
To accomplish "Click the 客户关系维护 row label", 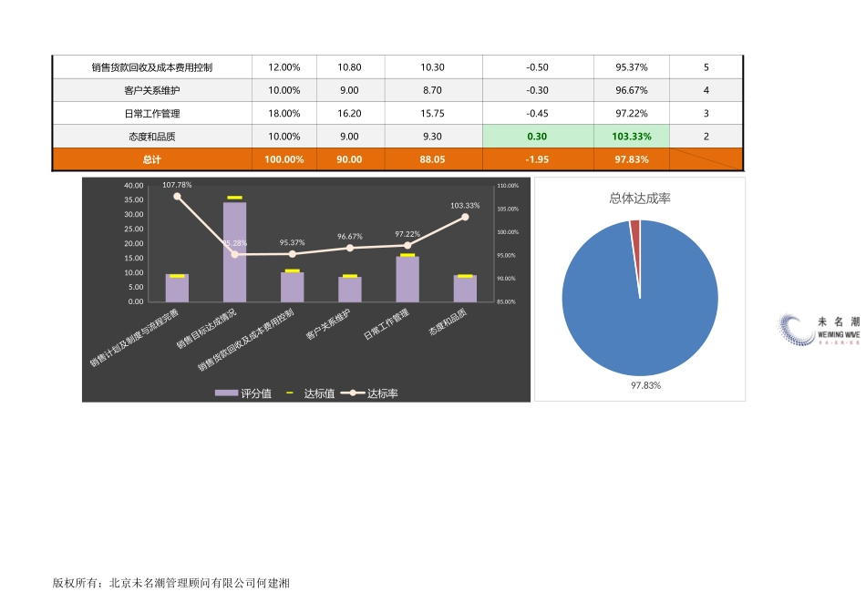I will (x=151, y=89).
